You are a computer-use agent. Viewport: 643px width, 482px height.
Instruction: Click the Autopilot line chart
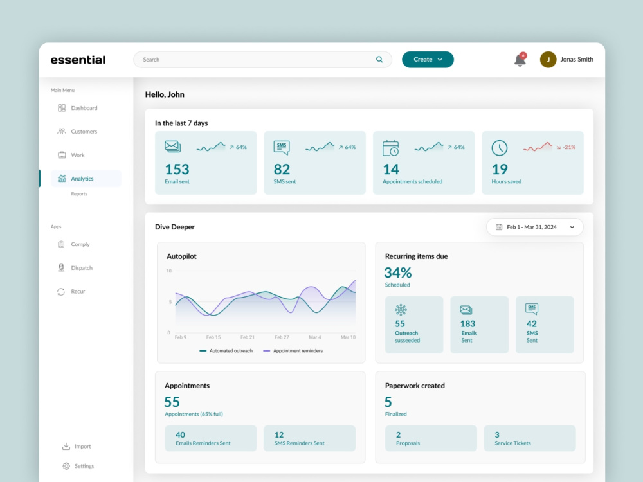tap(266, 302)
